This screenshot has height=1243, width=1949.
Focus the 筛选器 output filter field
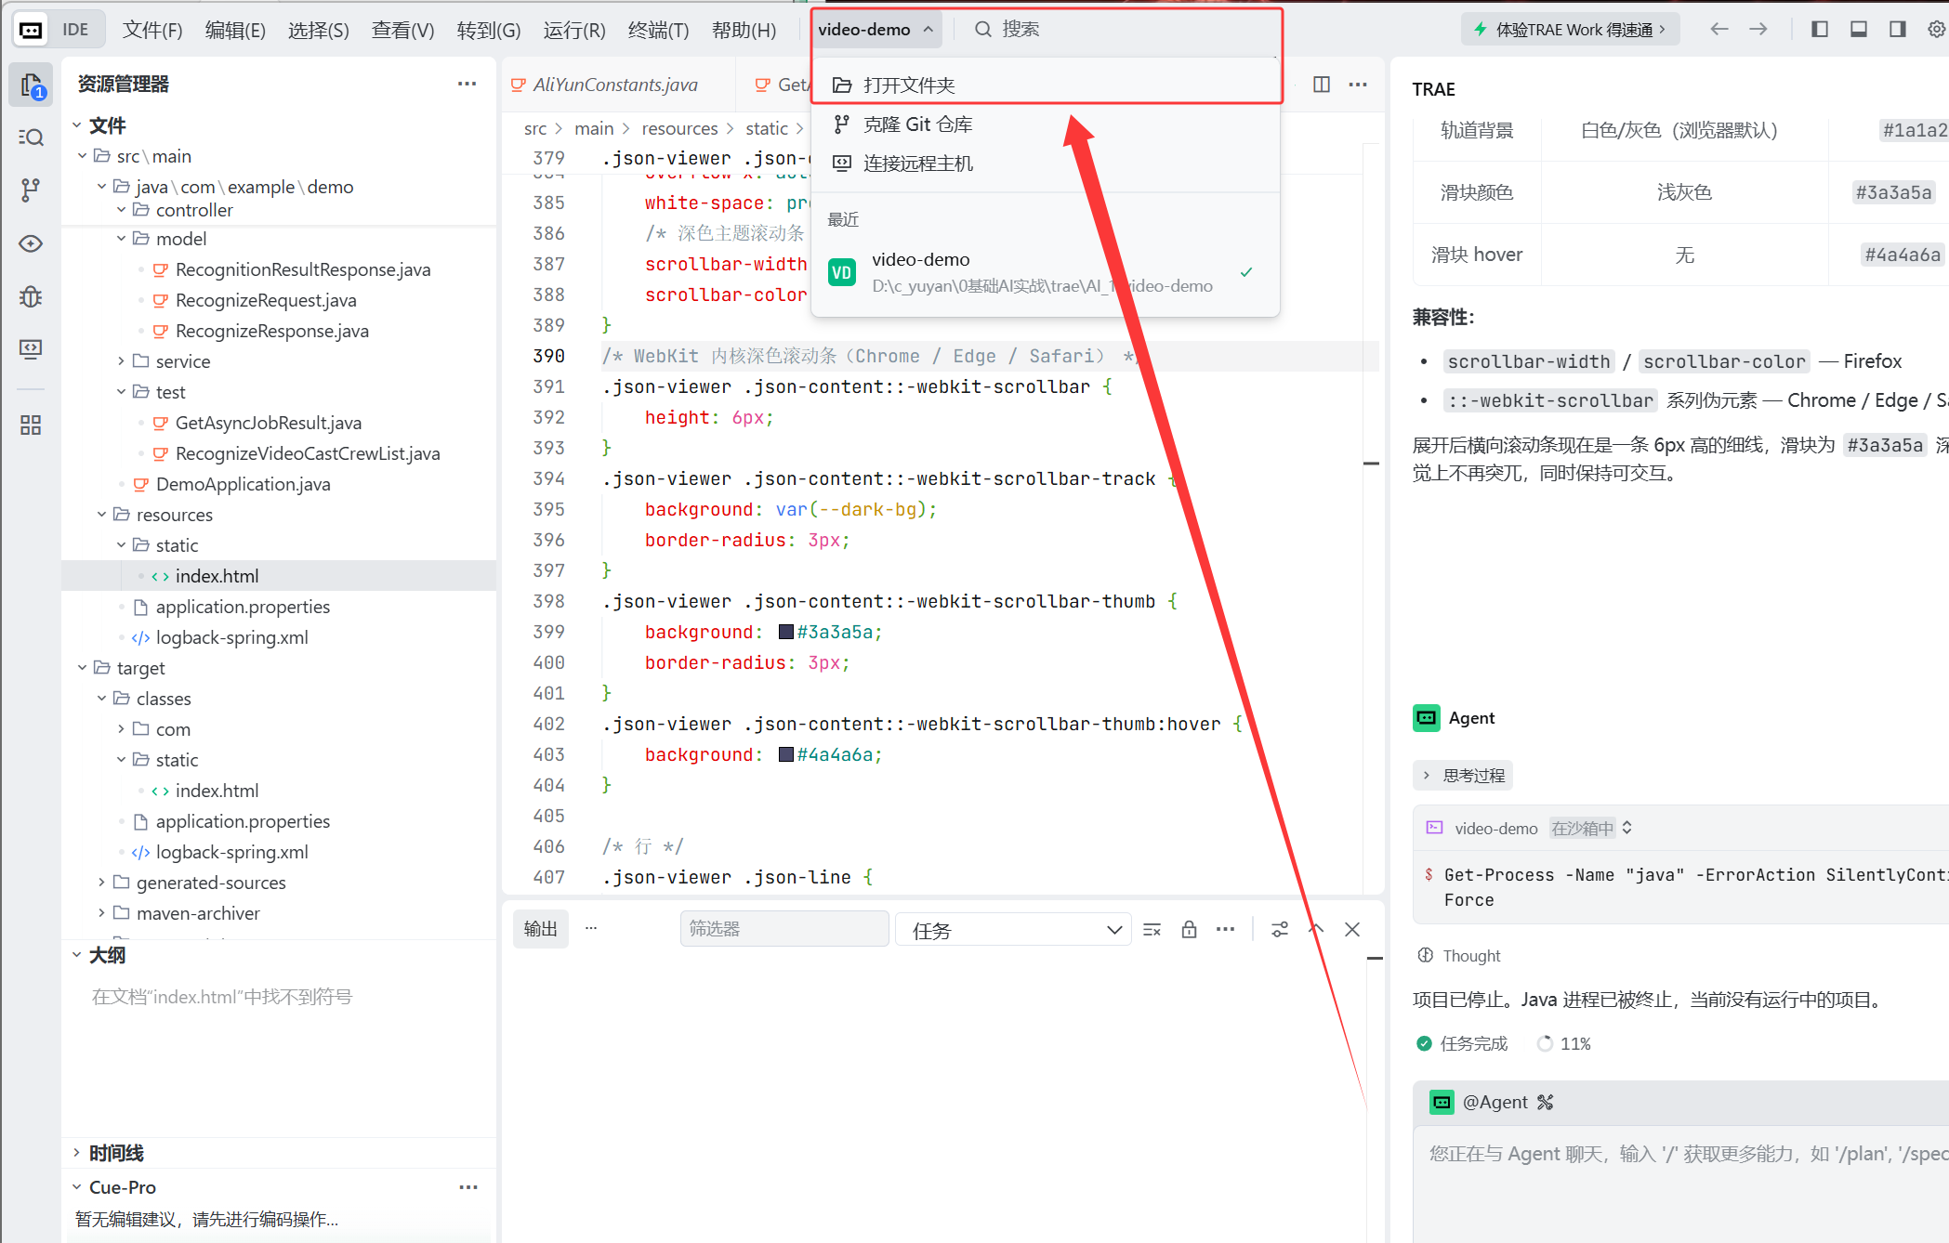coord(784,929)
